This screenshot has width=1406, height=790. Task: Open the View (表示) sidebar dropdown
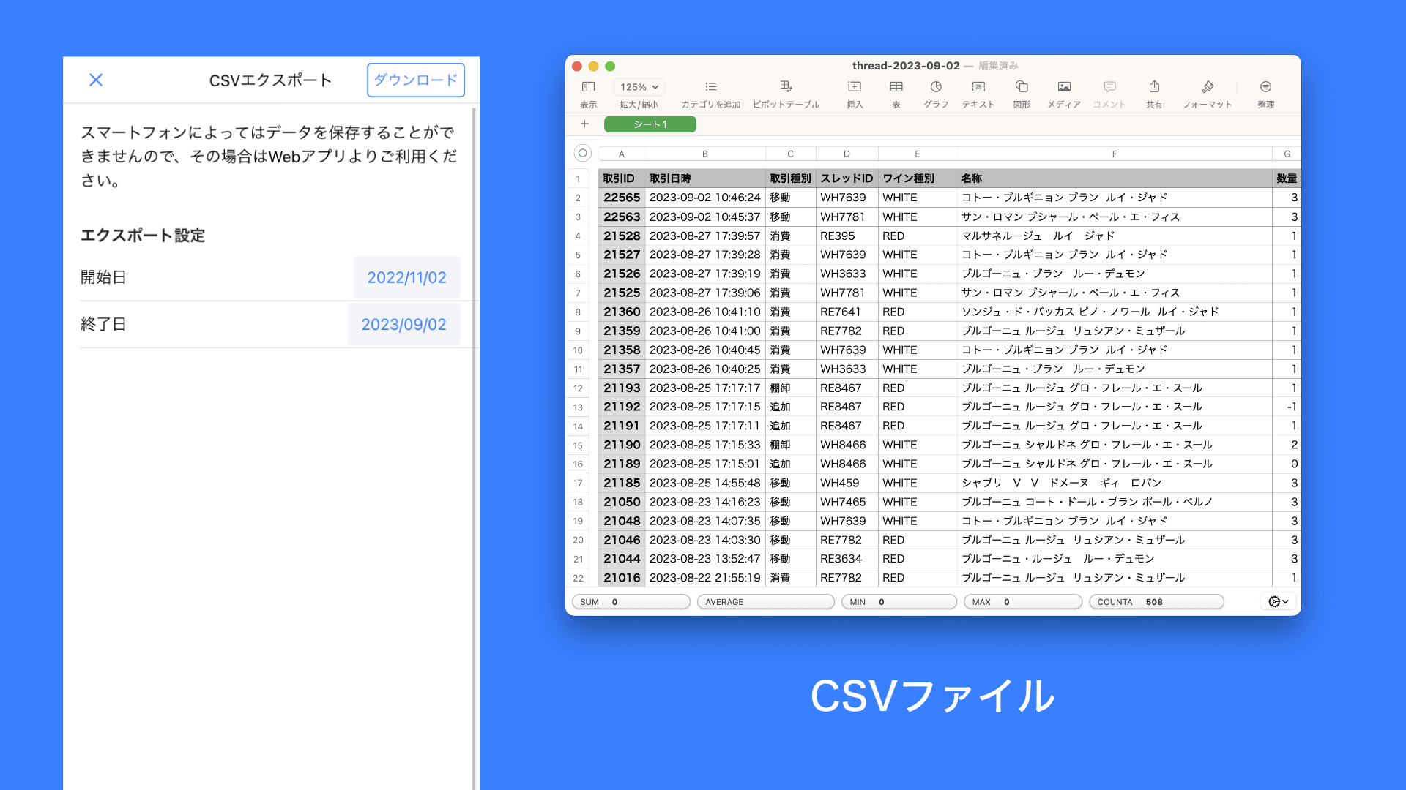click(x=588, y=87)
